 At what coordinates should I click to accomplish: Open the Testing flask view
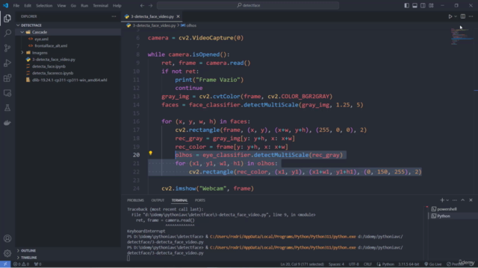click(x=7, y=108)
